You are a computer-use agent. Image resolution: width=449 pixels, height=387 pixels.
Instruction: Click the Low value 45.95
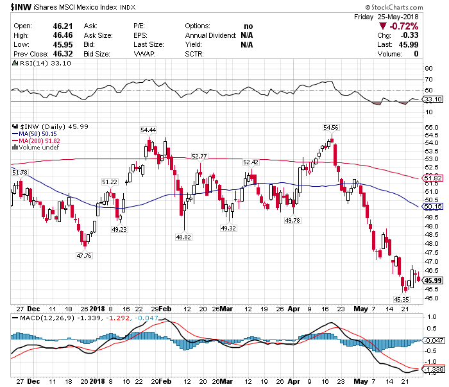tap(63, 45)
